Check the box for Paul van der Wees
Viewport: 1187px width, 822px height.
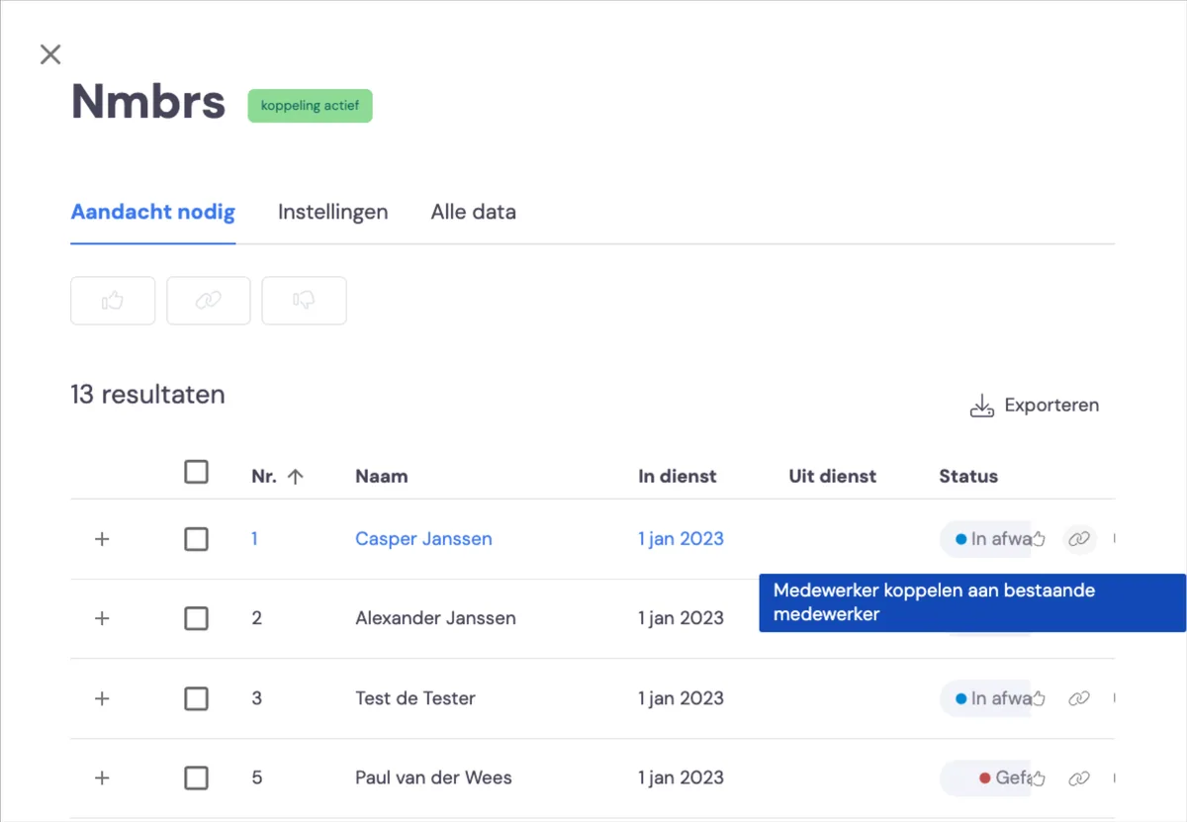click(x=197, y=778)
